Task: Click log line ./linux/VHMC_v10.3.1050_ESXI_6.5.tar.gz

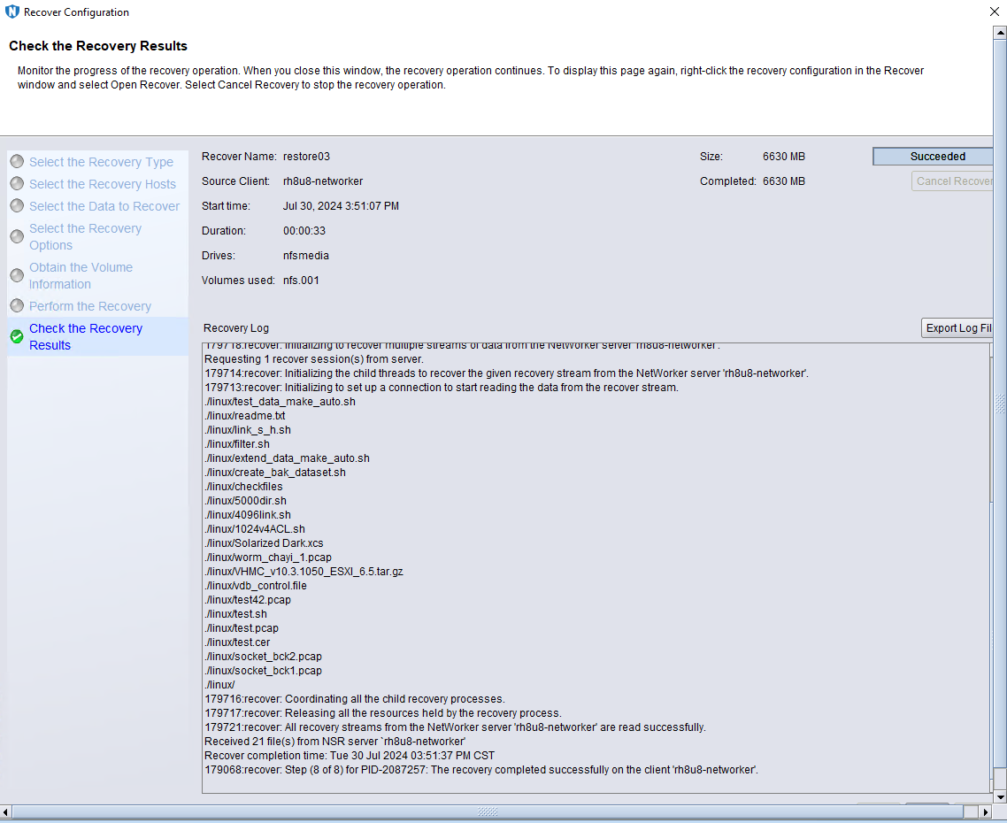Action: 304,571
